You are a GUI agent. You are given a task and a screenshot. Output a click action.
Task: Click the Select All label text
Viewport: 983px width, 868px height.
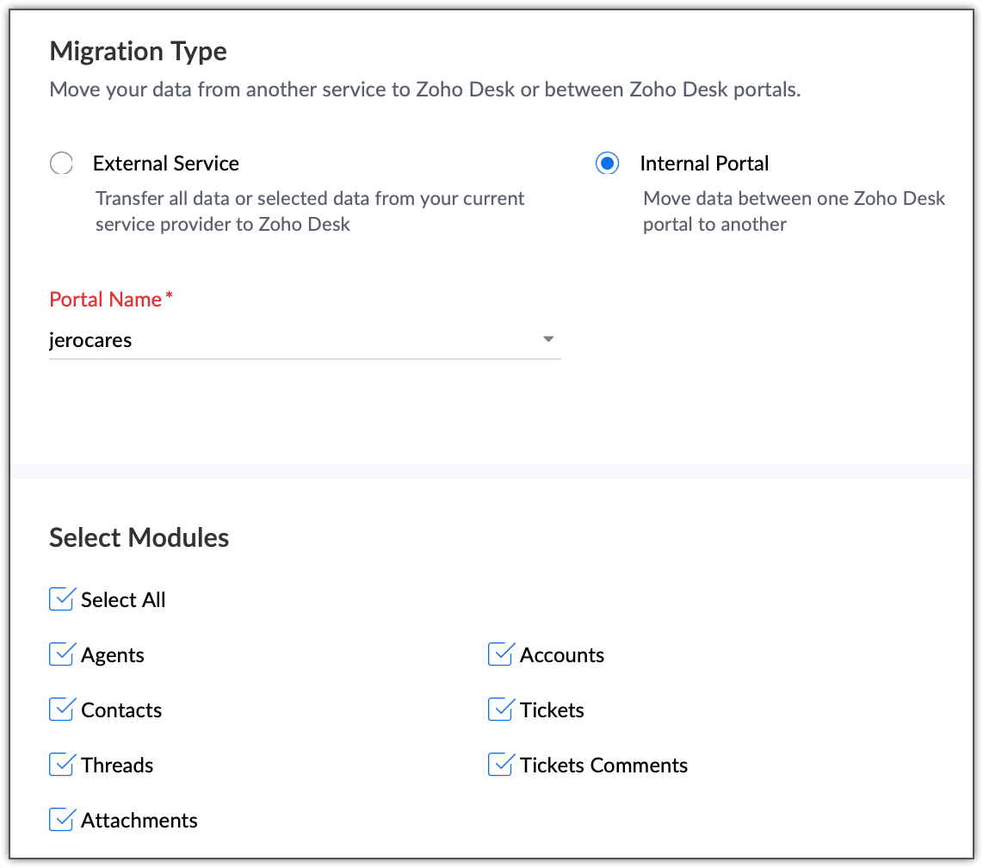click(x=123, y=599)
